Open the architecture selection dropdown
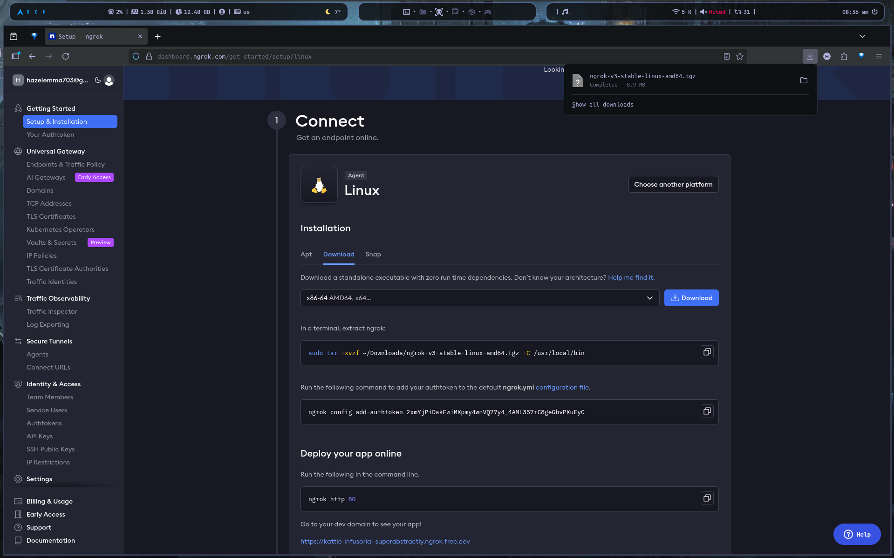This screenshot has width=894, height=558. (479, 298)
